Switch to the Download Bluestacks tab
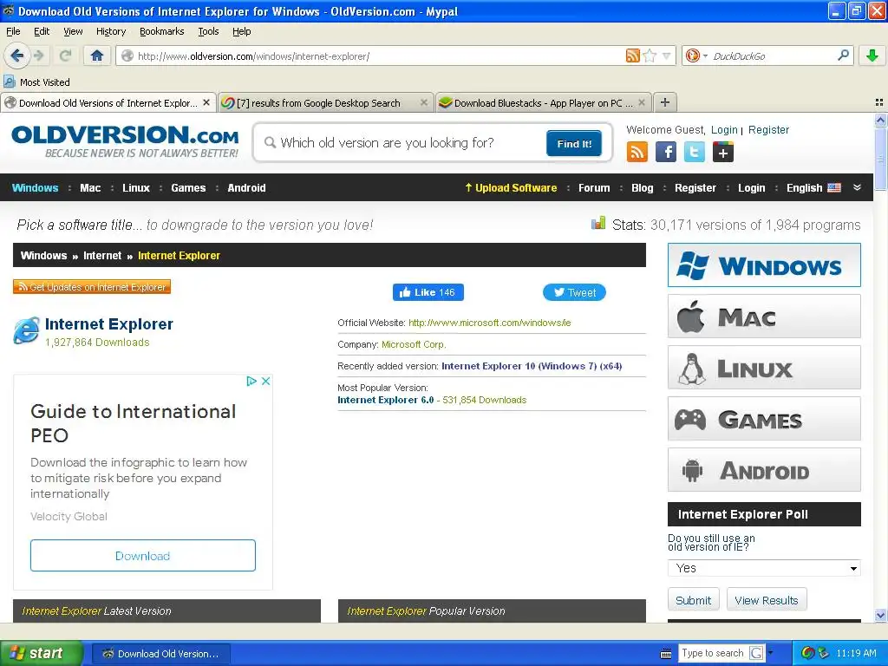This screenshot has width=888, height=666. [x=544, y=102]
